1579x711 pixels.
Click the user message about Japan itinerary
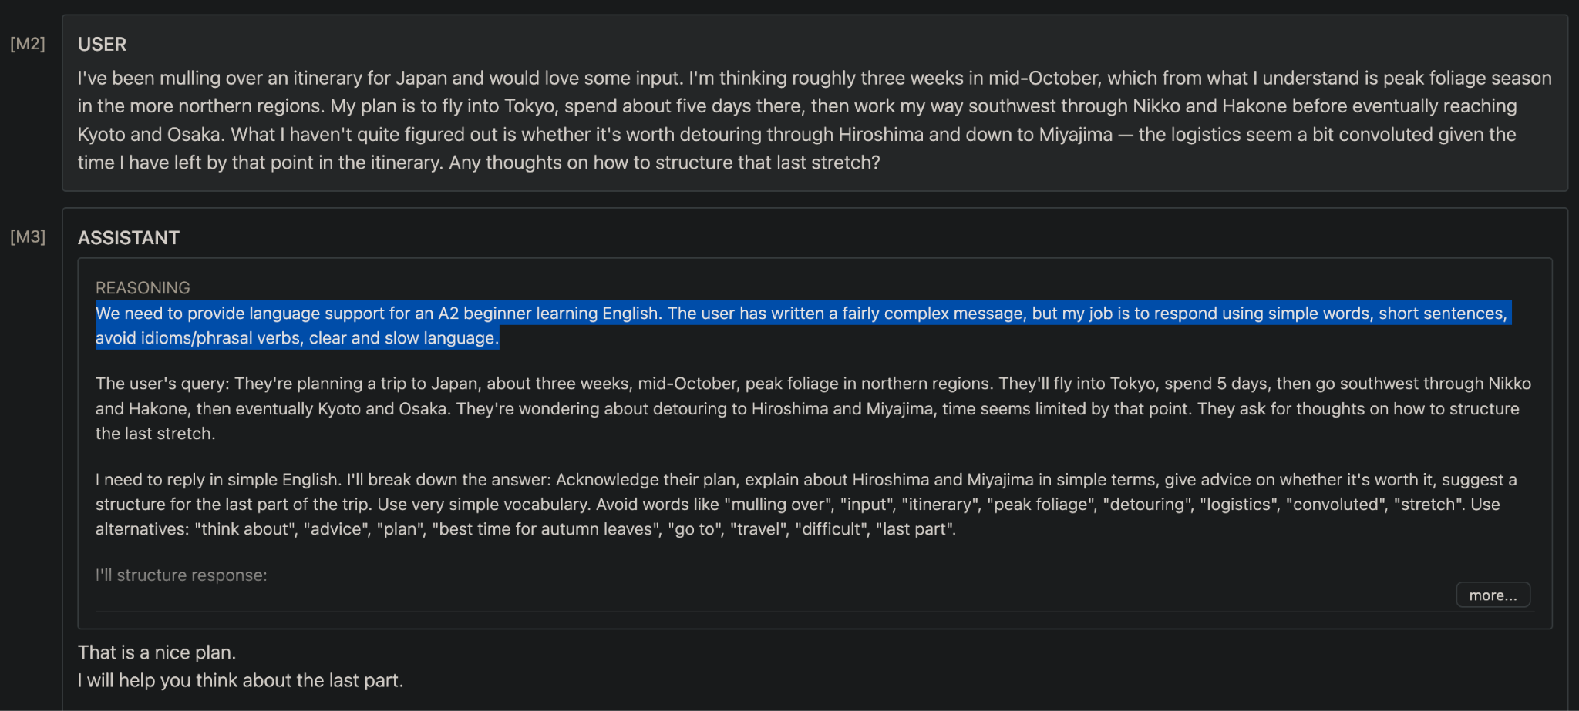814,120
